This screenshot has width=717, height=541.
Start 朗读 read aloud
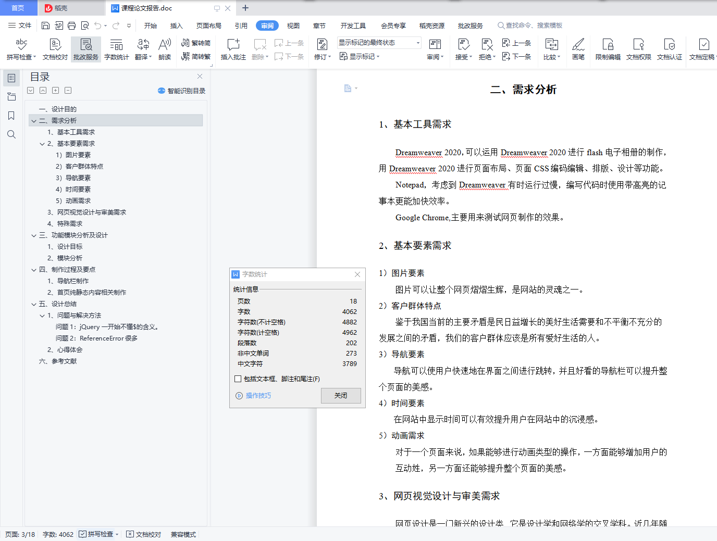pos(165,49)
